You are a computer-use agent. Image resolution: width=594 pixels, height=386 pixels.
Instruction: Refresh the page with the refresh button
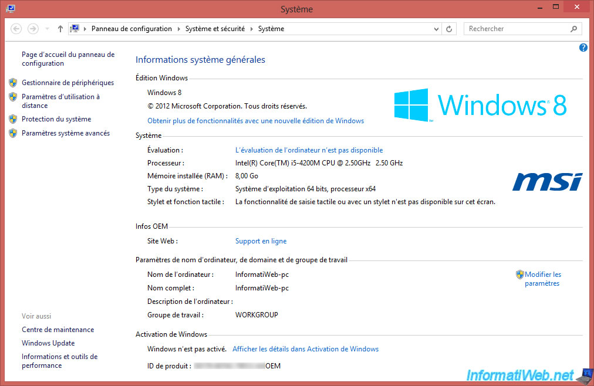[449, 29]
